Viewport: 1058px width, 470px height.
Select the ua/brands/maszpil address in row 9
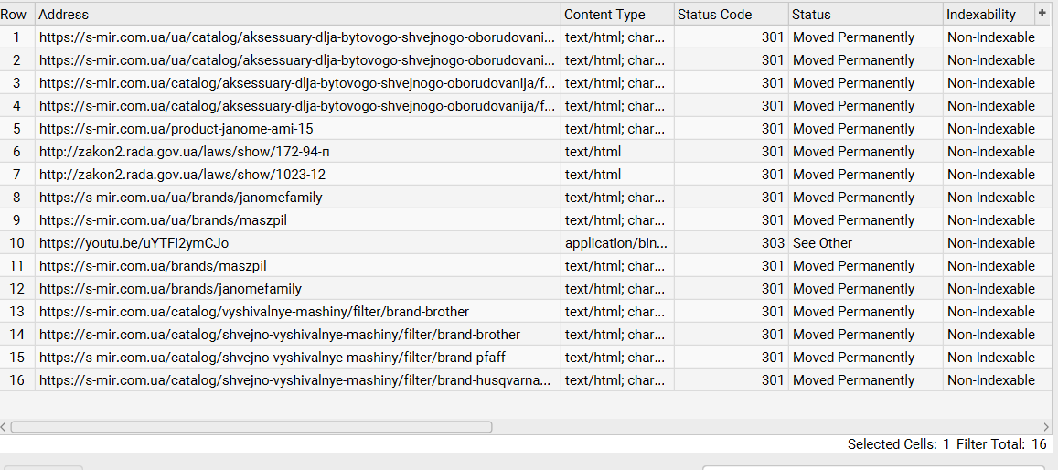(x=181, y=220)
